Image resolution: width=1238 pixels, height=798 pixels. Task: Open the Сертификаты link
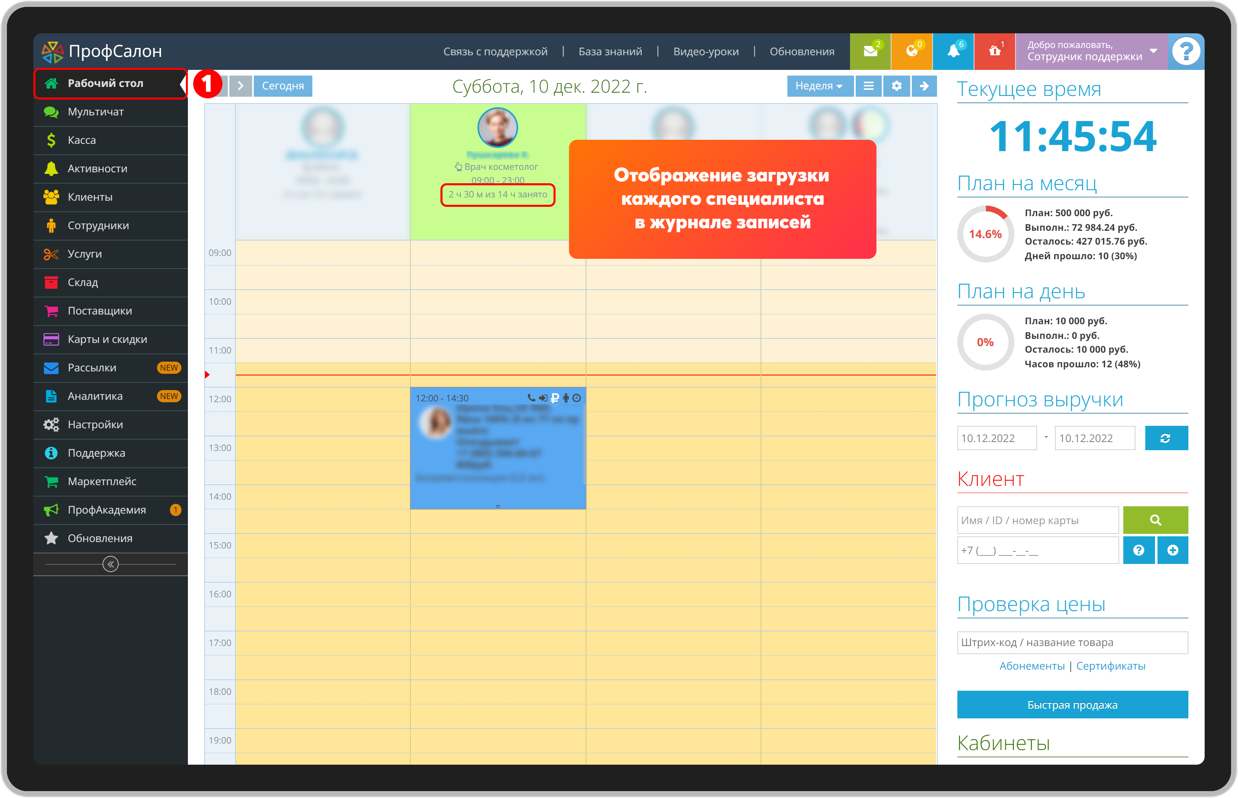pos(1110,667)
